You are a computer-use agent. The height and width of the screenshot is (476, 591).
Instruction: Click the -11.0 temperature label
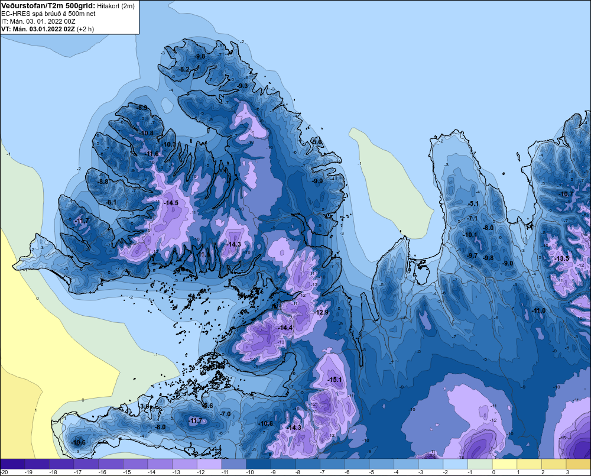[538, 310]
